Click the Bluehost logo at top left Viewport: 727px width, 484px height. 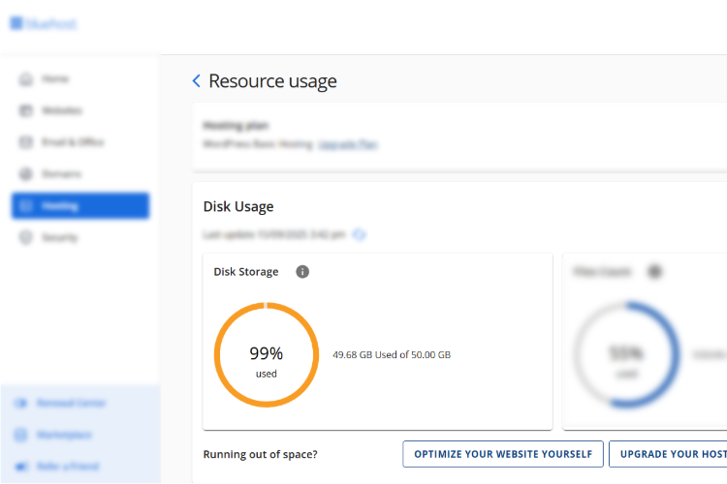tap(44, 23)
